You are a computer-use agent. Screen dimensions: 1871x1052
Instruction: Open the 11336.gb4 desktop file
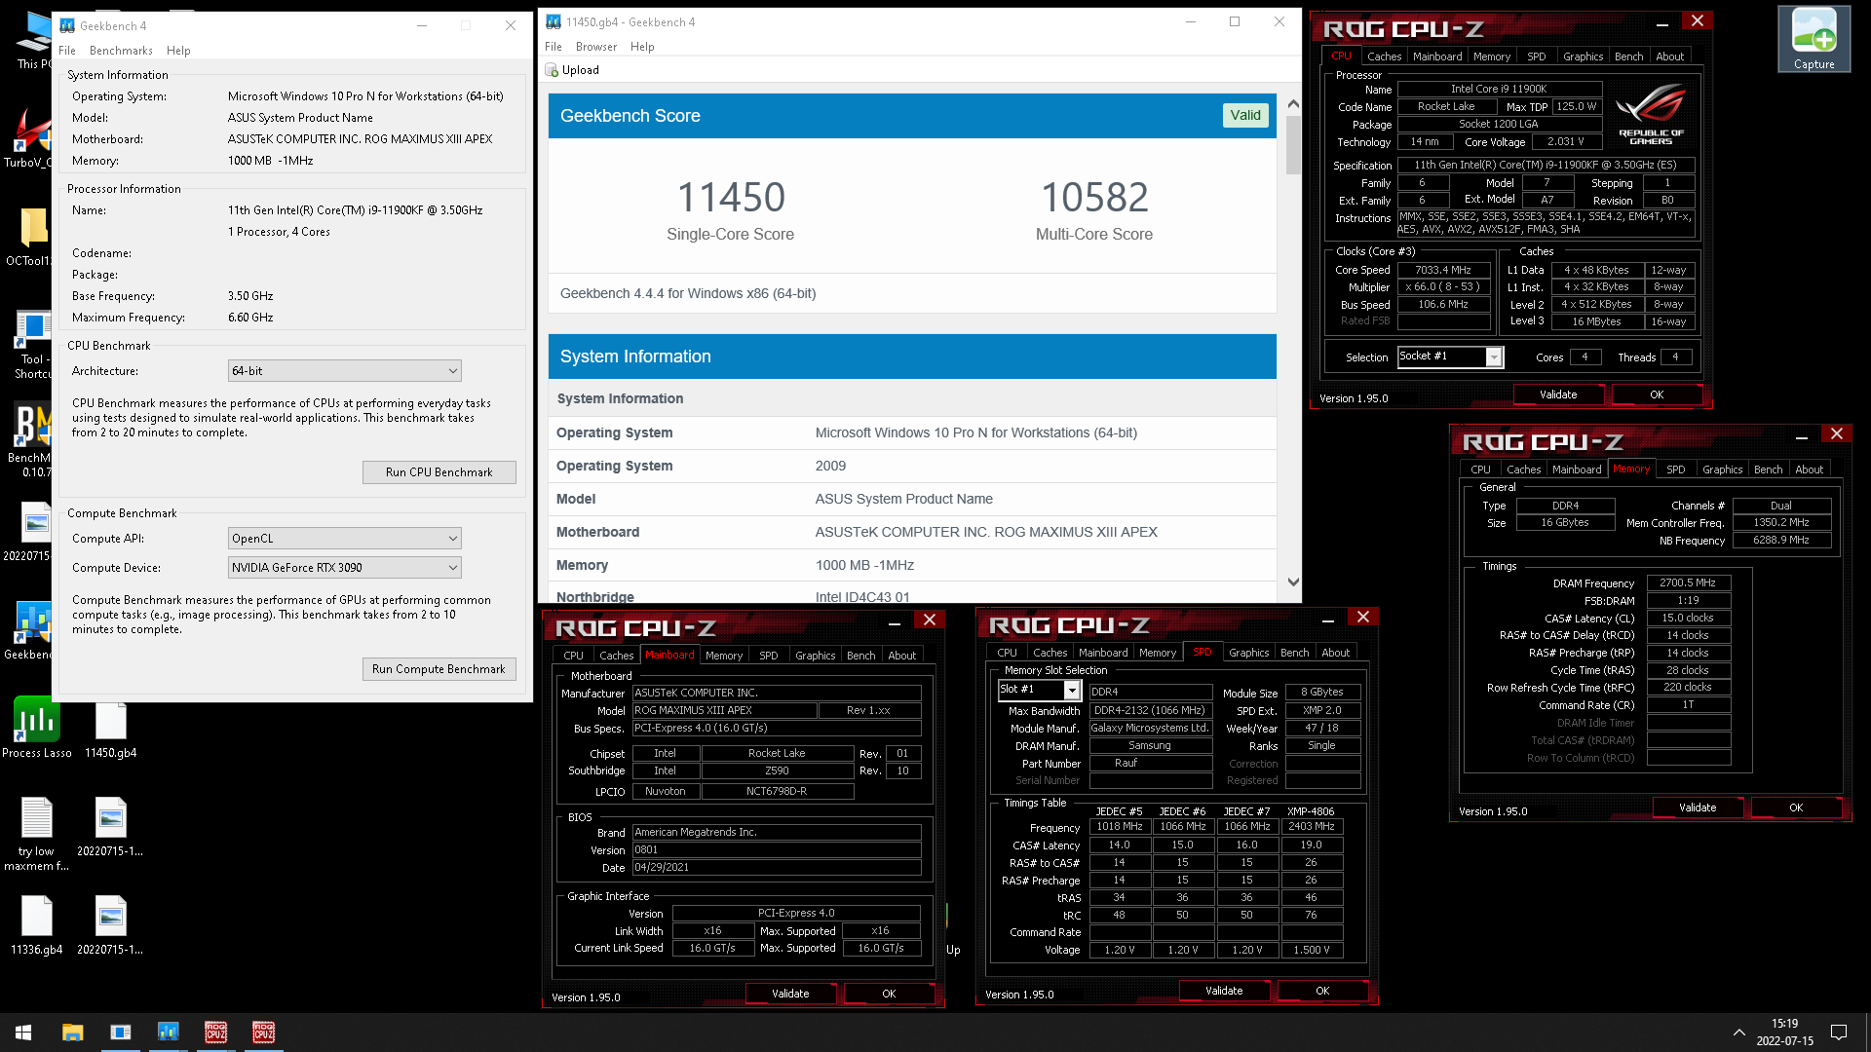pos(37,924)
